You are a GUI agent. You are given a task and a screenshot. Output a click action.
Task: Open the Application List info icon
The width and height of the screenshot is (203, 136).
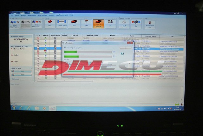150,23
